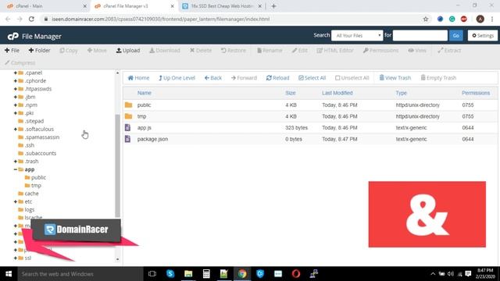Select cache folder in tree

[31, 194]
